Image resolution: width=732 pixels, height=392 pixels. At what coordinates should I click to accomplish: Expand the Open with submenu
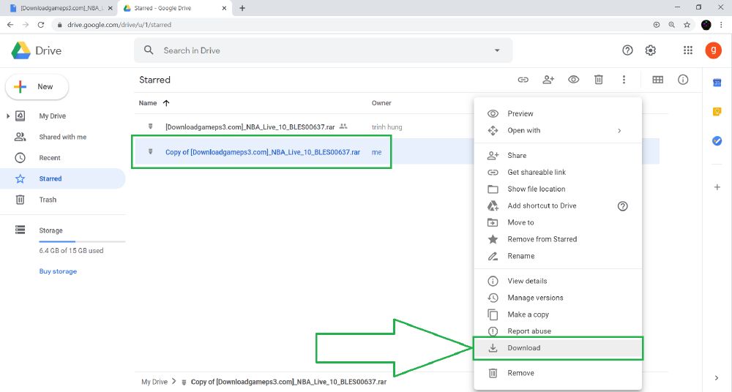coord(558,131)
